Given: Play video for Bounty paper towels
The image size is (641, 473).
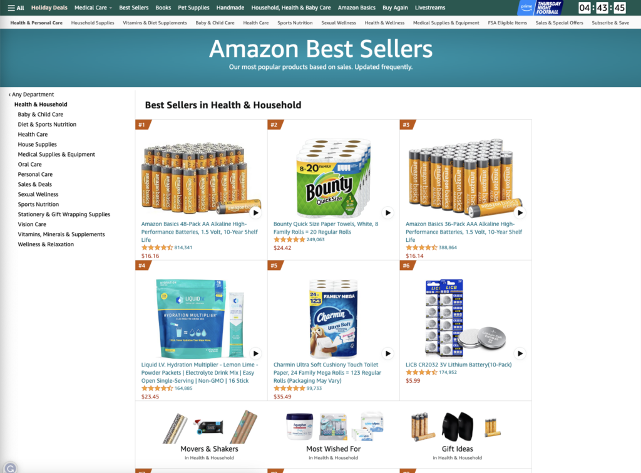Looking at the screenshot, I should (387, 213).
